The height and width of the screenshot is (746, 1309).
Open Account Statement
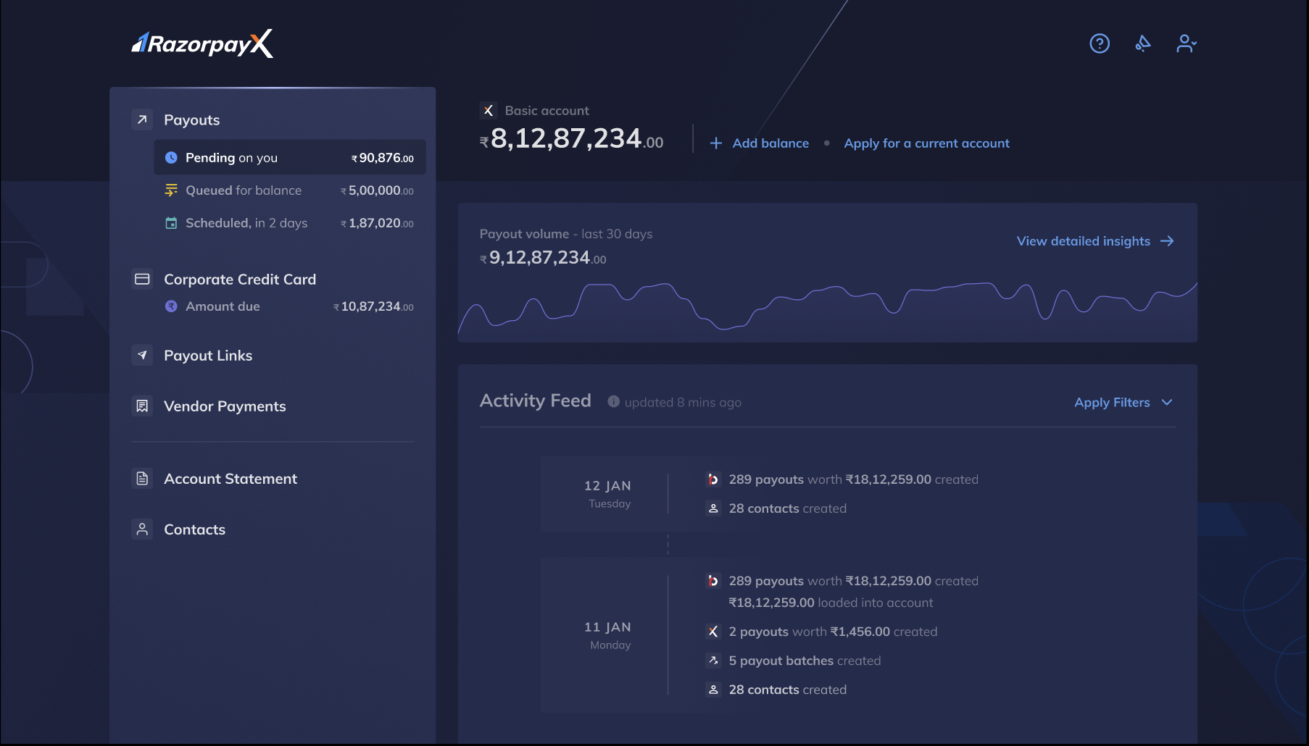click(230, 479)
